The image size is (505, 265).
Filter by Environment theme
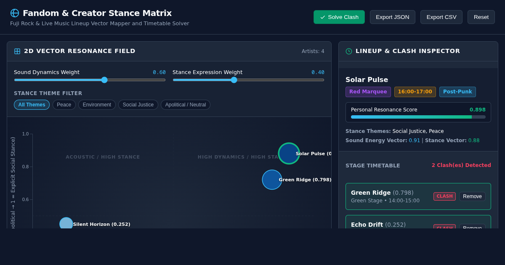[x=97, y=105]
